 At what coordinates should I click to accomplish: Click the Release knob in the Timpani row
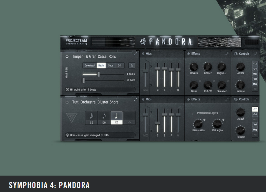point(240,85)
